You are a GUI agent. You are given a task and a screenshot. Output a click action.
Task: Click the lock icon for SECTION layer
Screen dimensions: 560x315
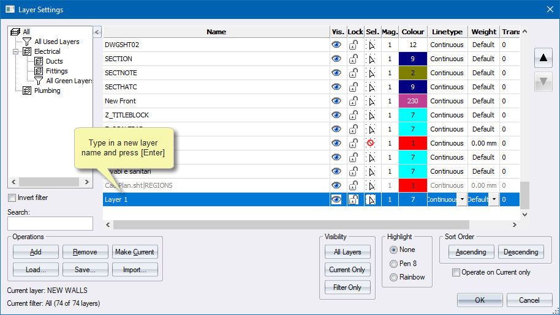click(x=355, y=59)
